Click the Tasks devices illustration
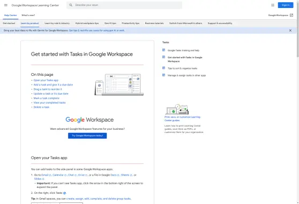 [119, 84]
